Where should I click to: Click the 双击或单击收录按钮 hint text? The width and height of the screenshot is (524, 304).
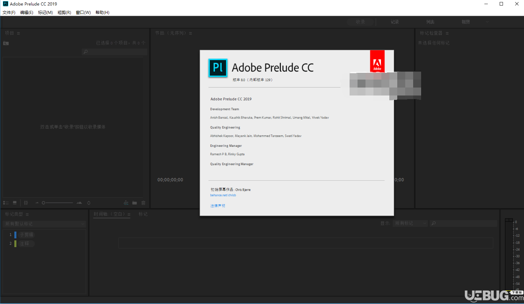(x=73, y=127)
